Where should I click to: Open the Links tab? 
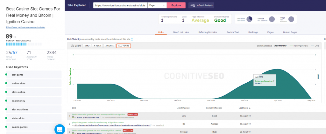(x=161, y=32)
